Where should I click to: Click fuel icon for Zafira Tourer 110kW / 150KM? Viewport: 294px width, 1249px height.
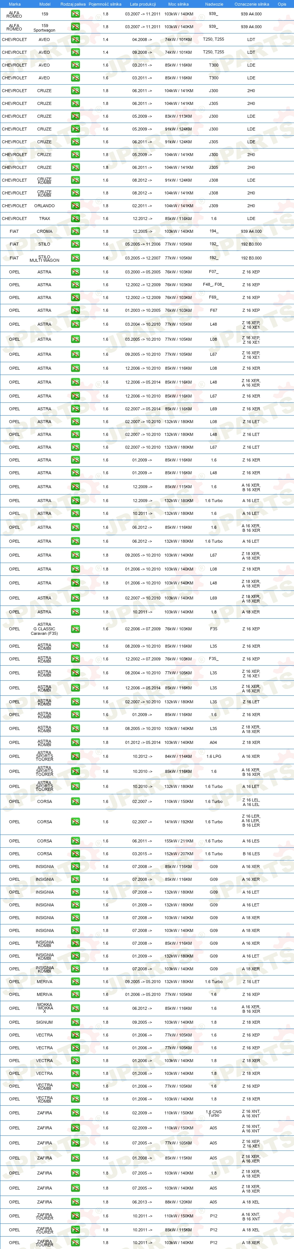click(x=75, y=1216)
